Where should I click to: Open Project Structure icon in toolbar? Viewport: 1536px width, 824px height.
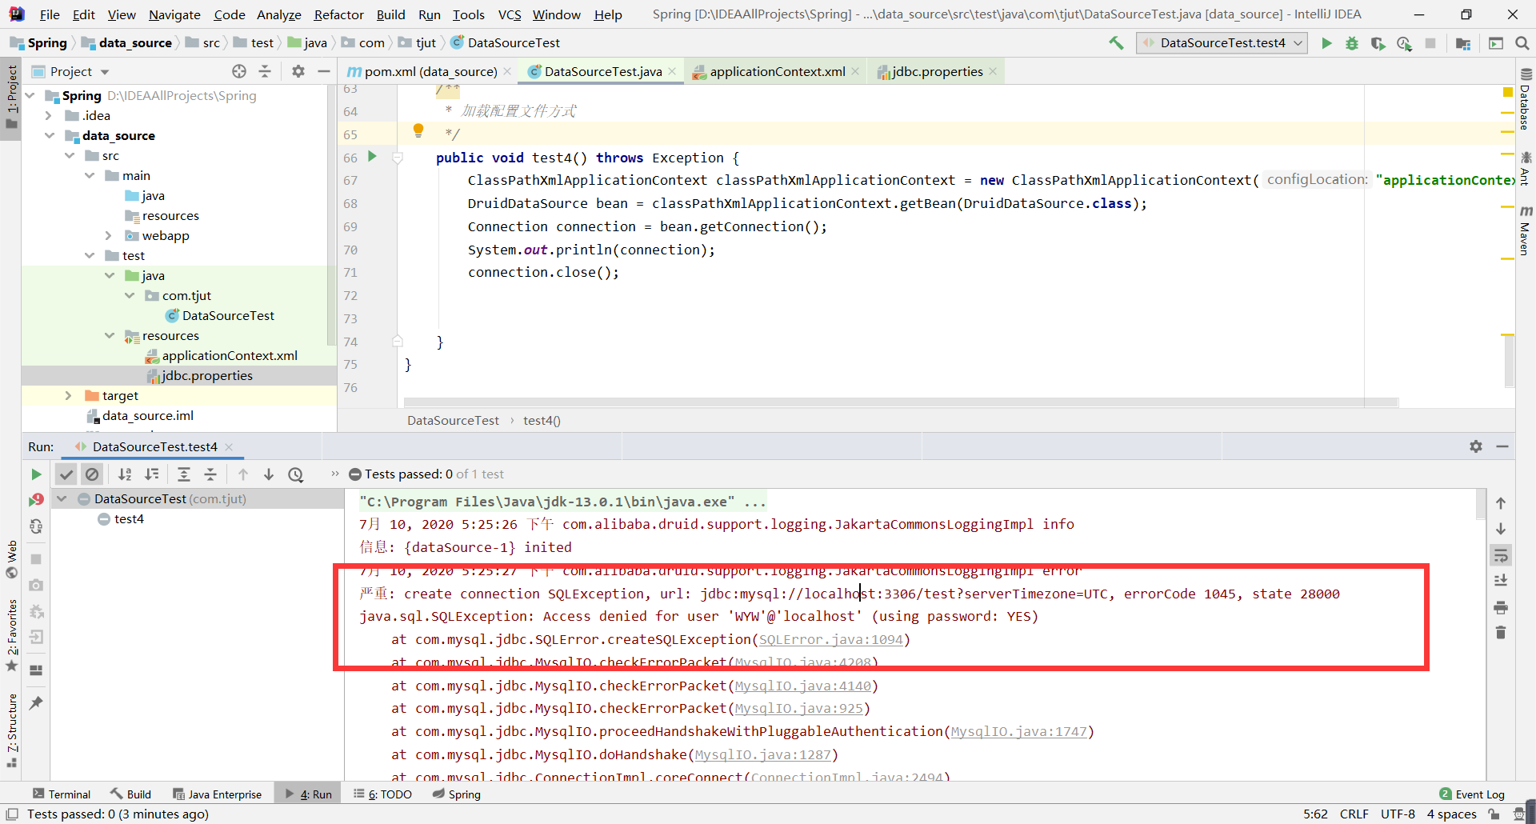click(1463, 43)
